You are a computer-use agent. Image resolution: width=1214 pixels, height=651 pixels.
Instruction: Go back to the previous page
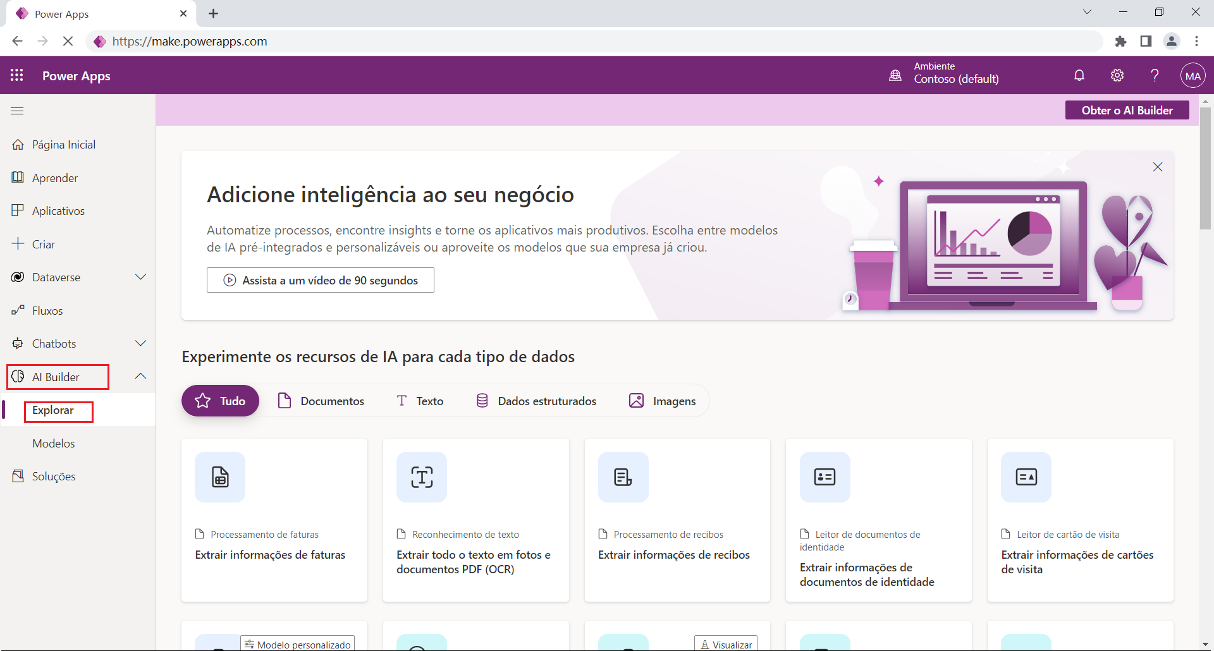(17, 41)
